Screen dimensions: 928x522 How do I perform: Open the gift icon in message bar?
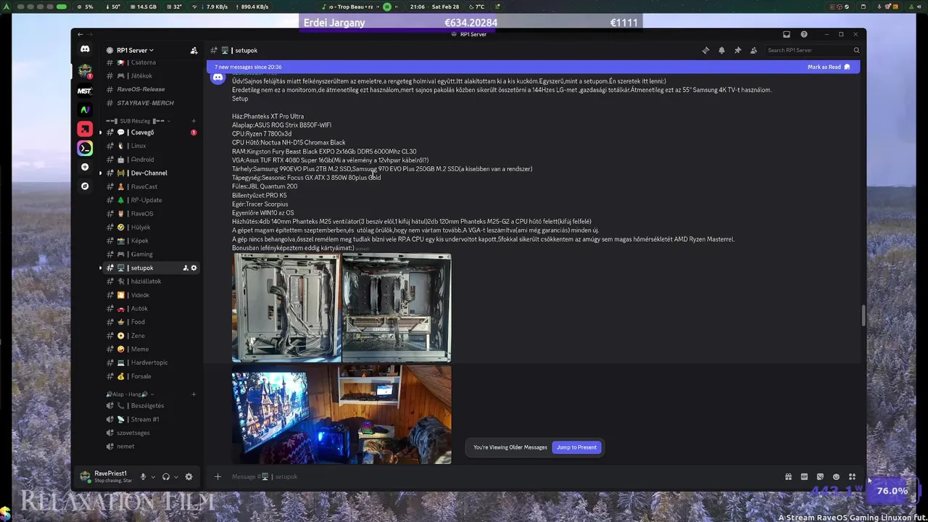[x=788, y=476]
